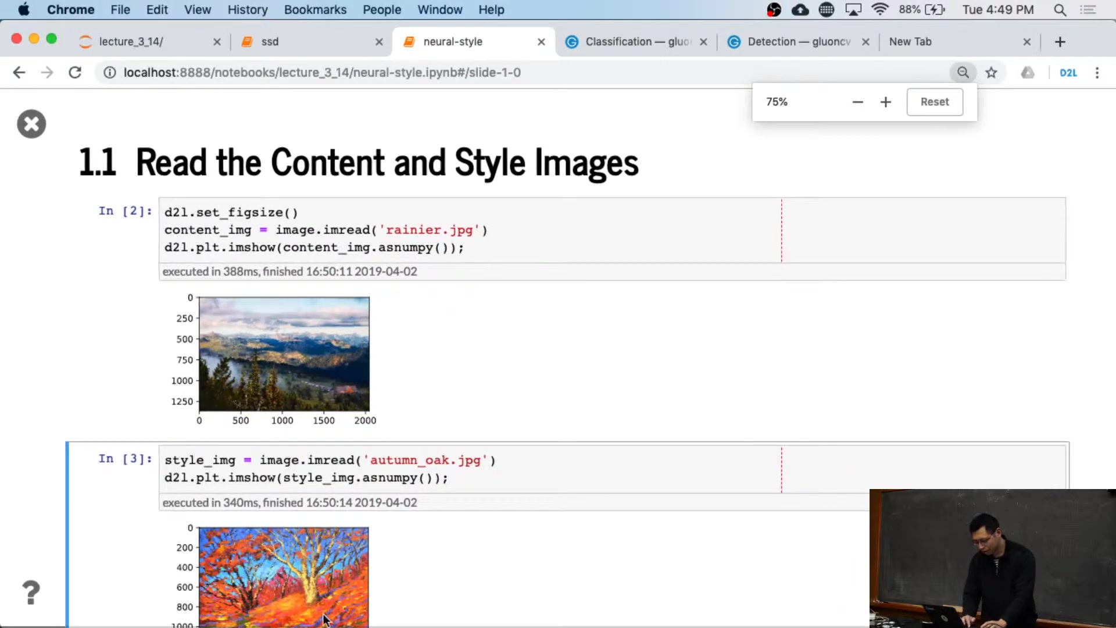This screenshot has height=628, width=1116.
Task: Open the File menu
Action: point(120,9)
